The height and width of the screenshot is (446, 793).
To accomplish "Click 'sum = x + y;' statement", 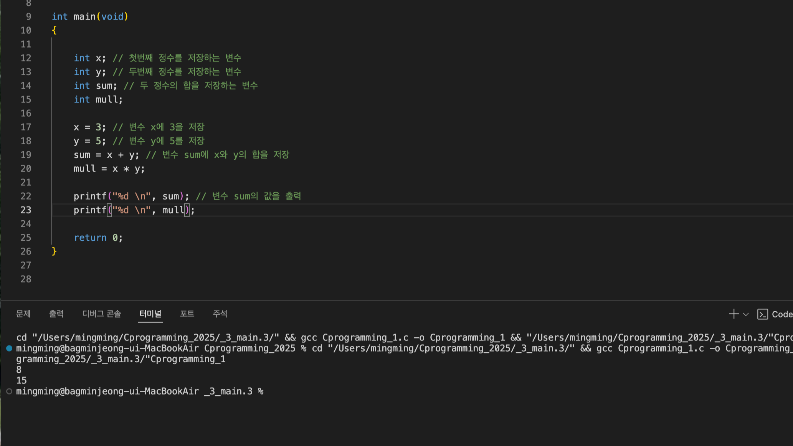I will [x=107, y=155].
